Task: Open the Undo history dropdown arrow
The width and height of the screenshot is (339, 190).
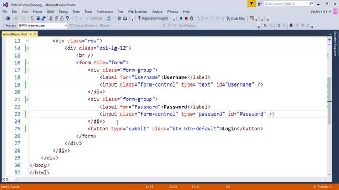Action: pos(72,18)
